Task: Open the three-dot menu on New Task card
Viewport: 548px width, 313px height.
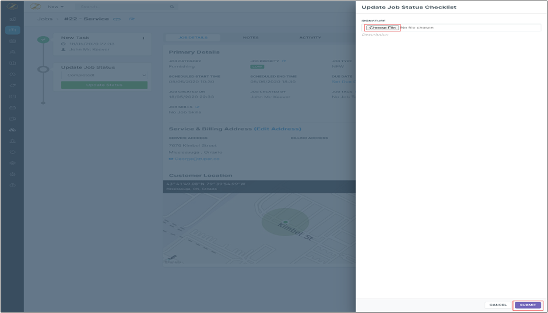Action: [143, 38]
